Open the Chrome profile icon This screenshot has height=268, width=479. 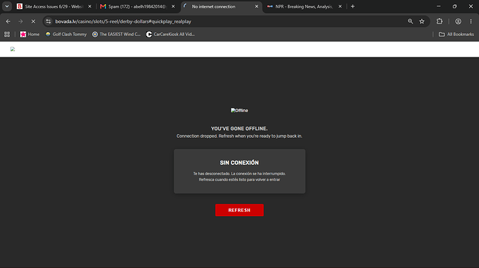[458, 21]
